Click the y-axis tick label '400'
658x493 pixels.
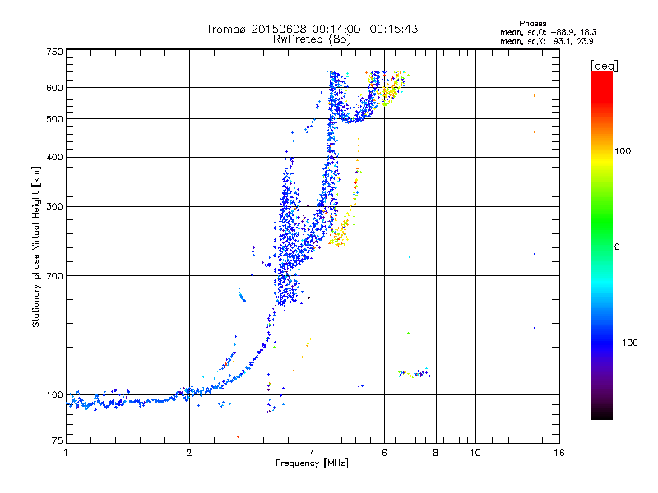[54, 157]
